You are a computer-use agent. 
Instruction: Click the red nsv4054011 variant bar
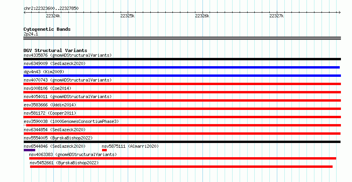click(182, 100)
